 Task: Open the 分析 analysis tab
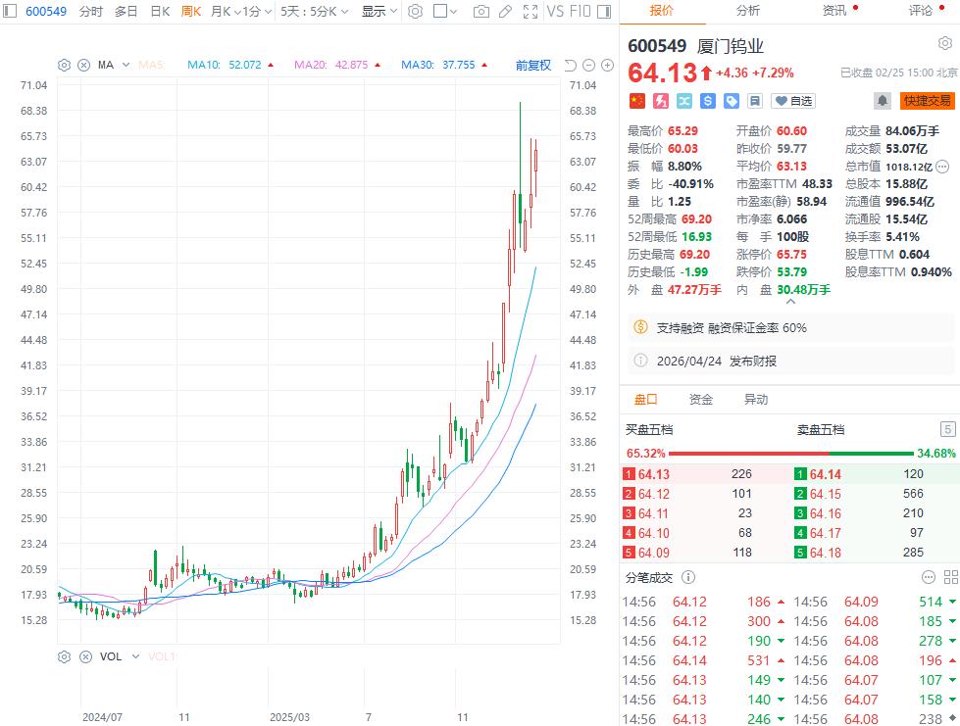click(x=747, y=11)
